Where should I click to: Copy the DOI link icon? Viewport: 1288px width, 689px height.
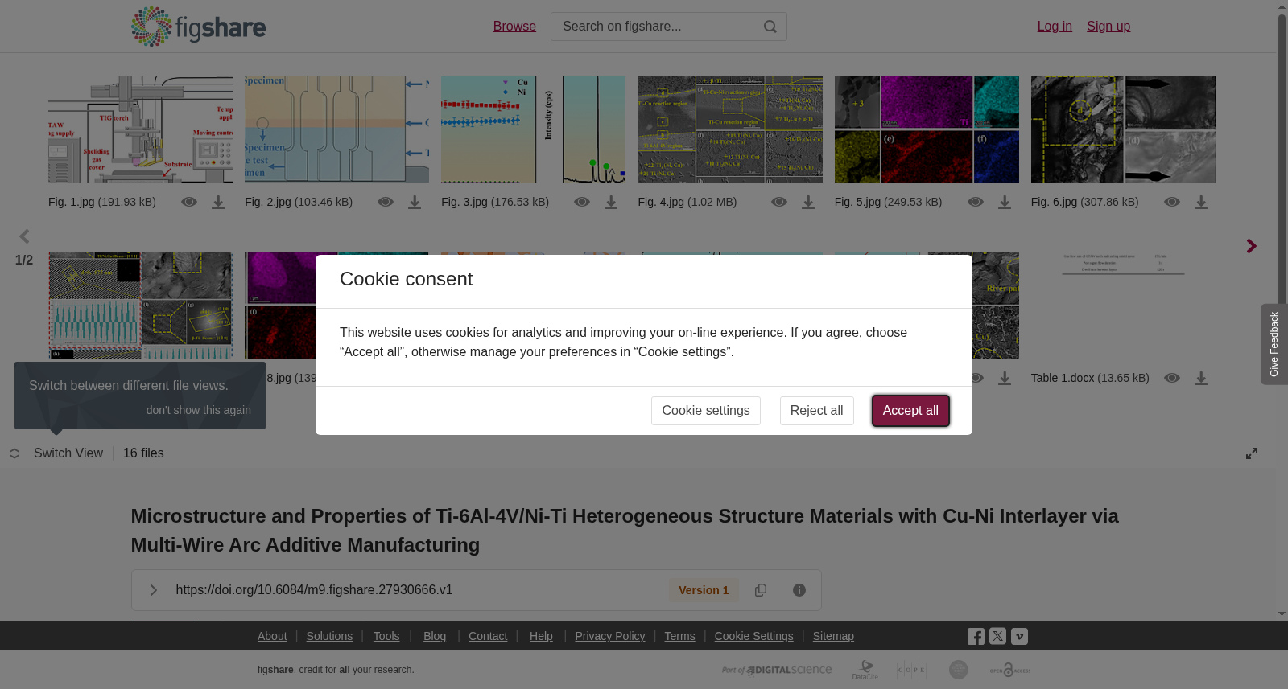761,590
